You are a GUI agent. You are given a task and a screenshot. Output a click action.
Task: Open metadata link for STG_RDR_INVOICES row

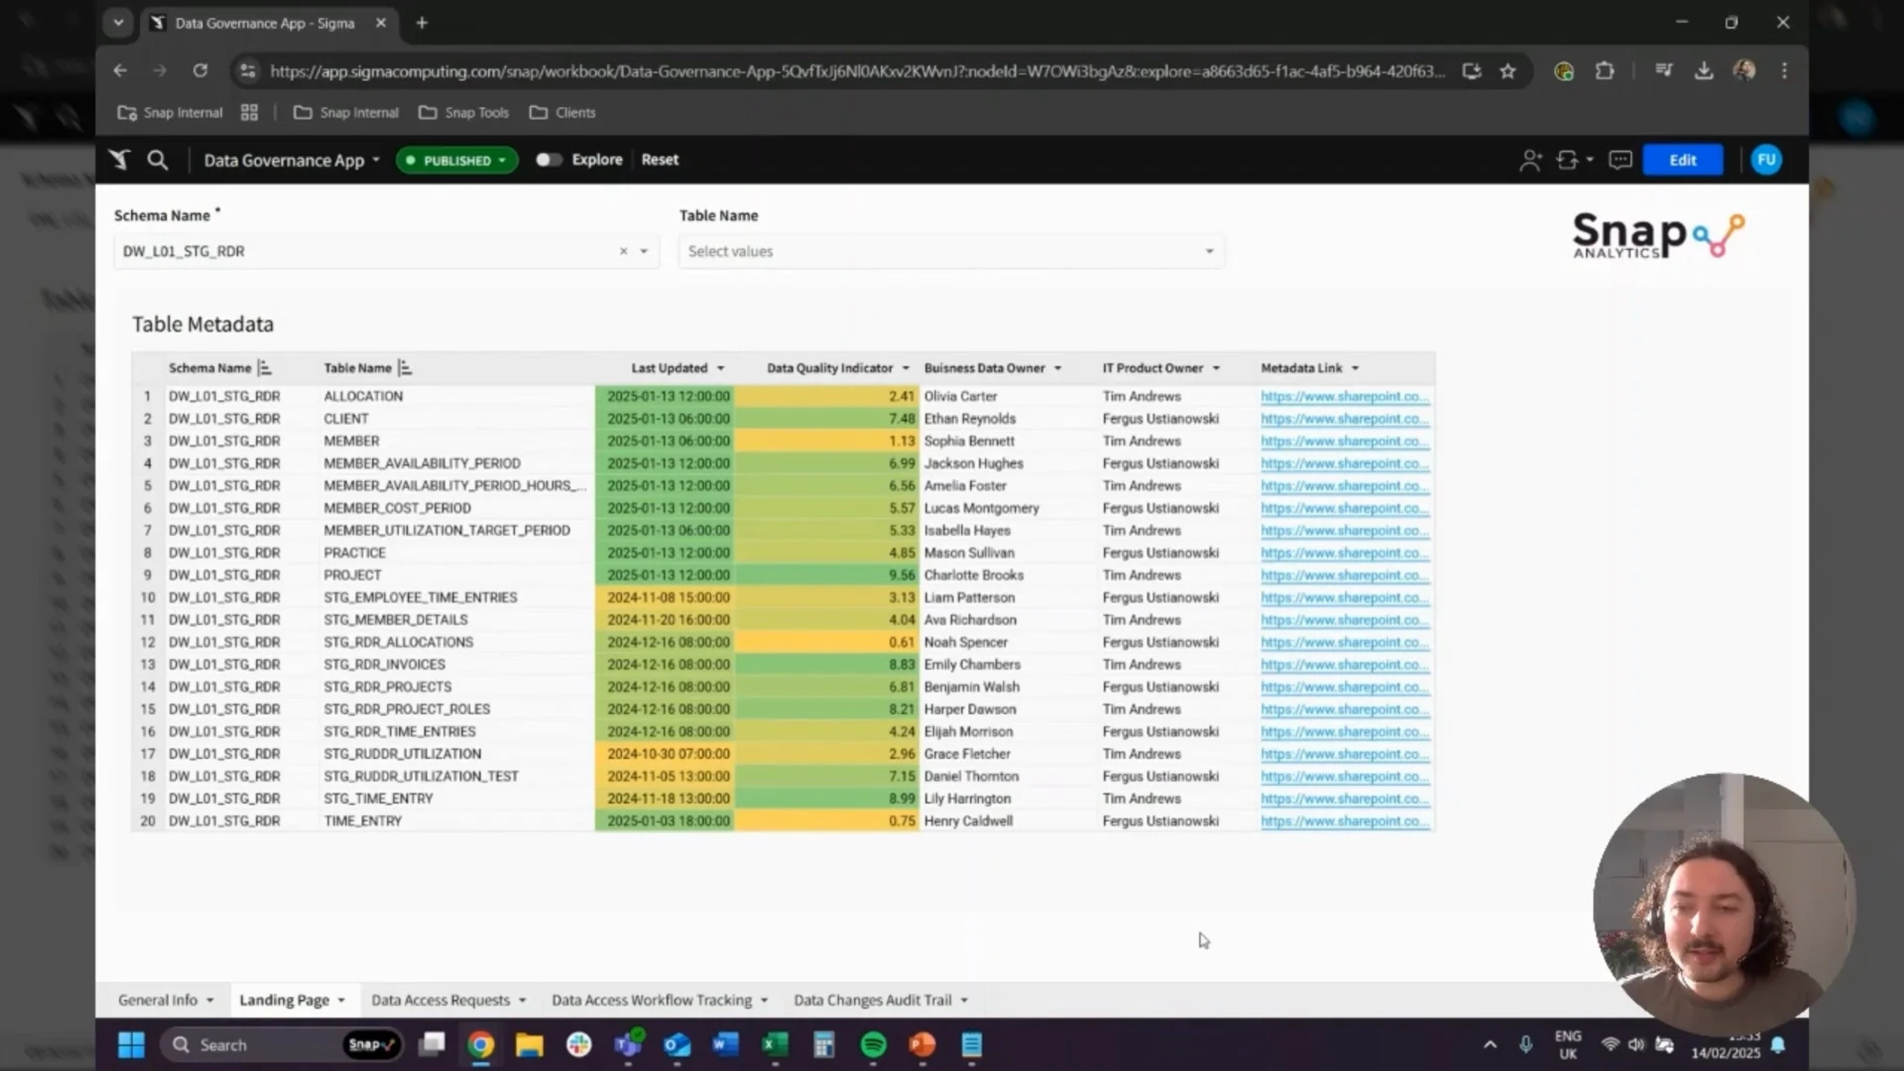[1345, 664]
